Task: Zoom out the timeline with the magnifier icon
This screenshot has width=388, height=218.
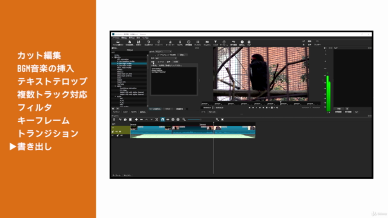Action: pos(184,120)
